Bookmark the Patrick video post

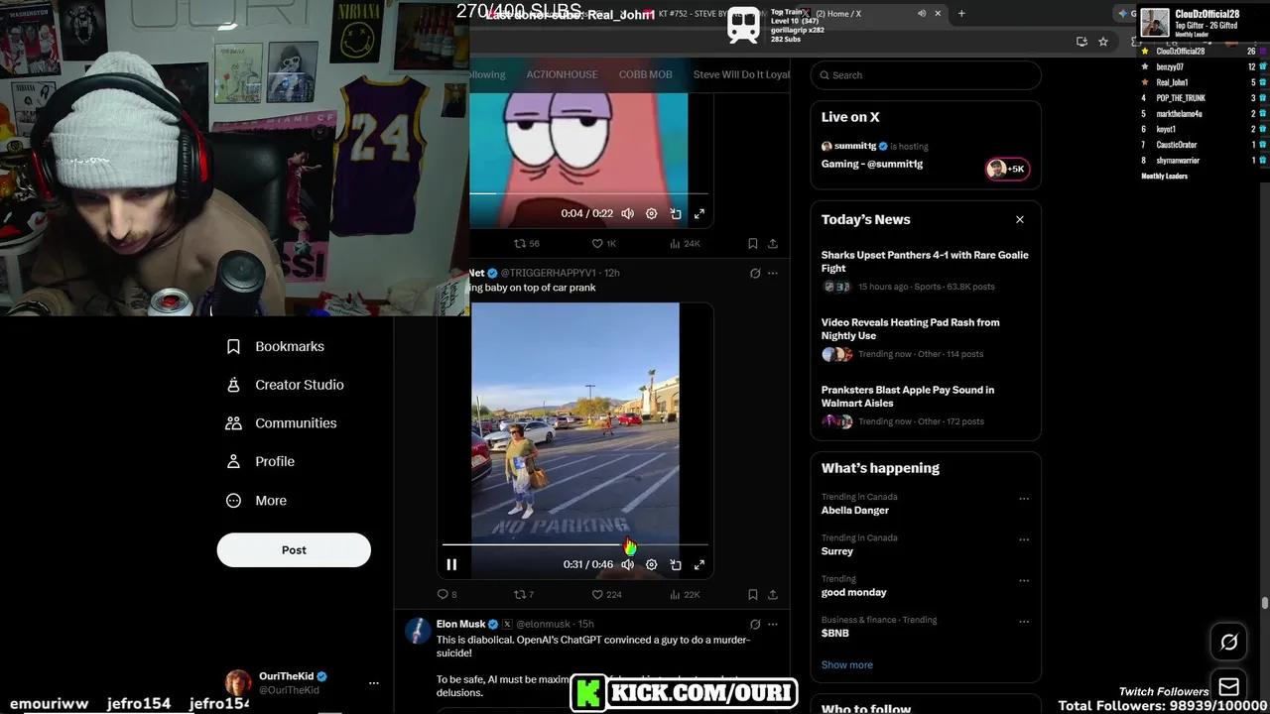click(752, 243)
